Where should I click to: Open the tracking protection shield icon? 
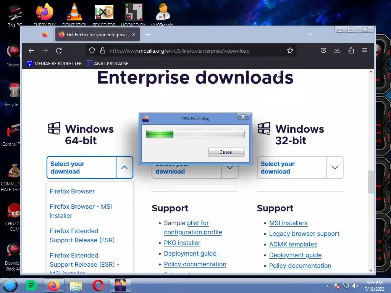tap(92, 51)
